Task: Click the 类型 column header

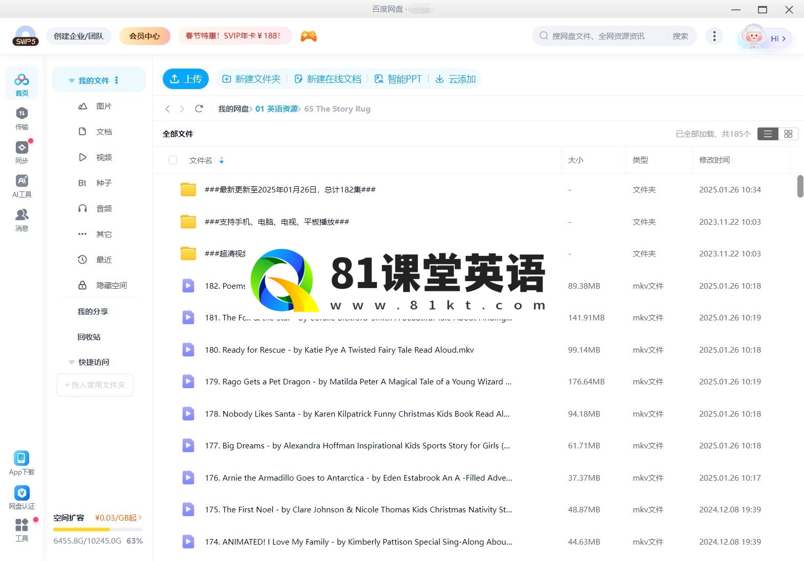Action: point(640,160)
